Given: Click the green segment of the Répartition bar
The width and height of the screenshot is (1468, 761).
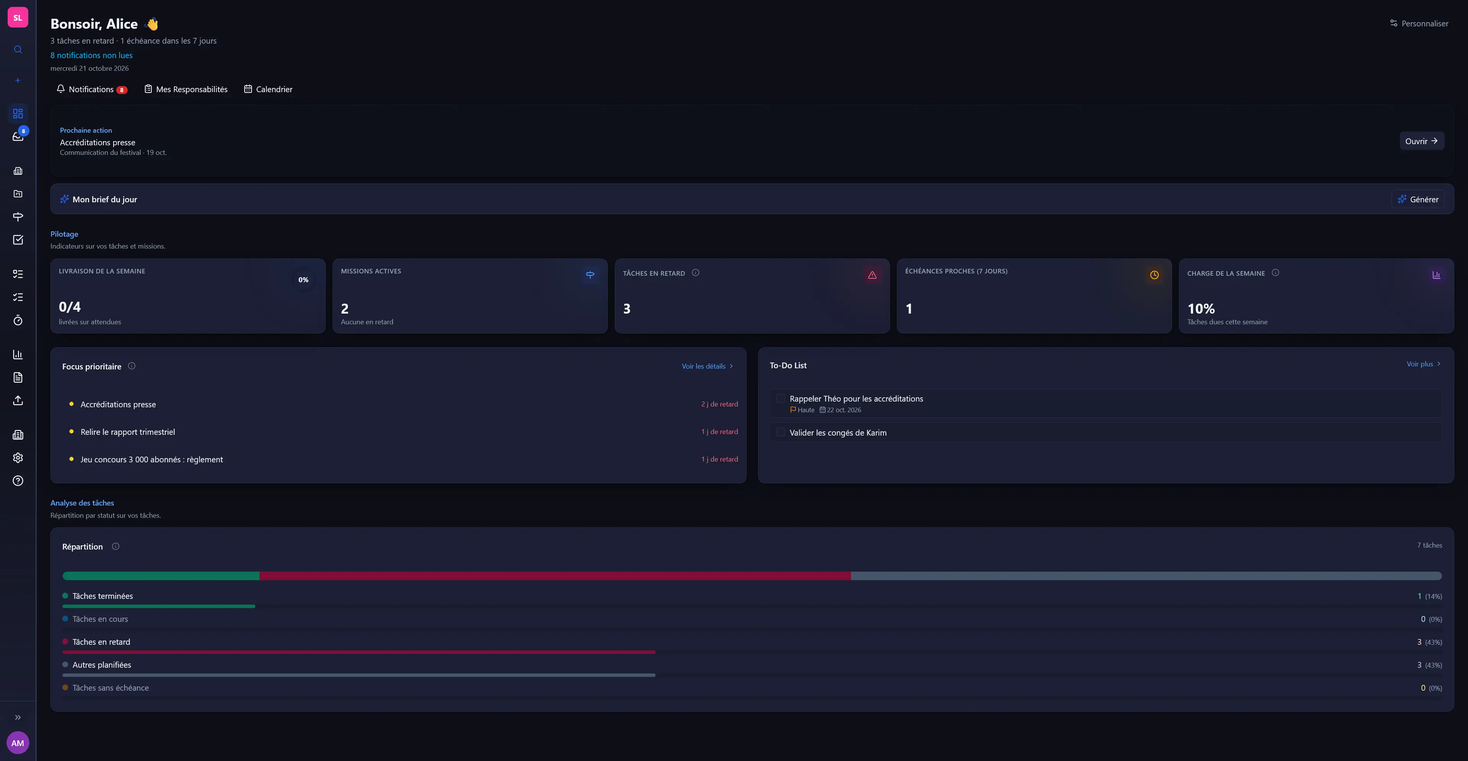Looking at the screenshot, I should pos(161,576).
